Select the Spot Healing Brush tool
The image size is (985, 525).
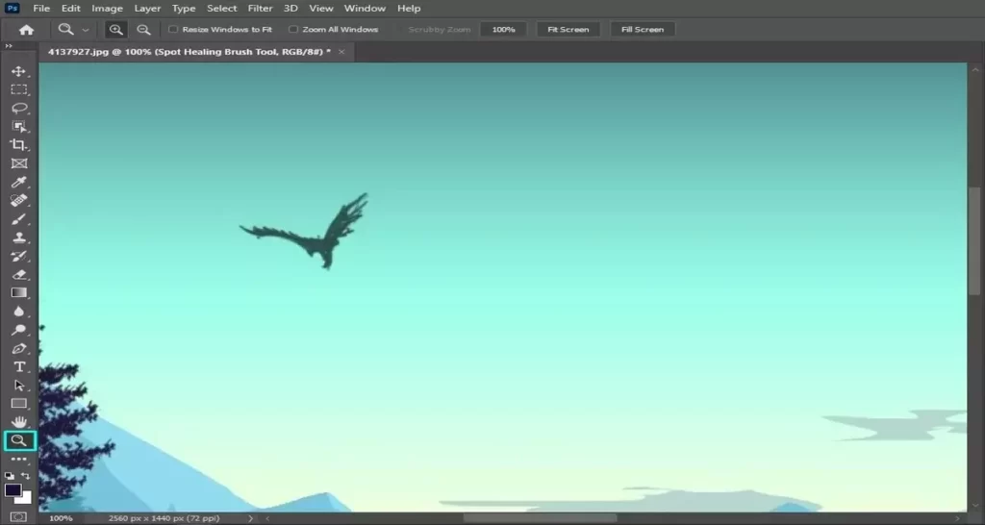point(19,200)
